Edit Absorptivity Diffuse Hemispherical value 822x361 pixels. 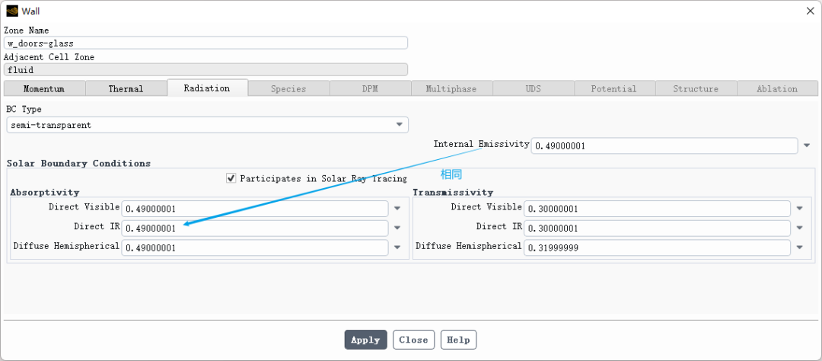point(255,247)
